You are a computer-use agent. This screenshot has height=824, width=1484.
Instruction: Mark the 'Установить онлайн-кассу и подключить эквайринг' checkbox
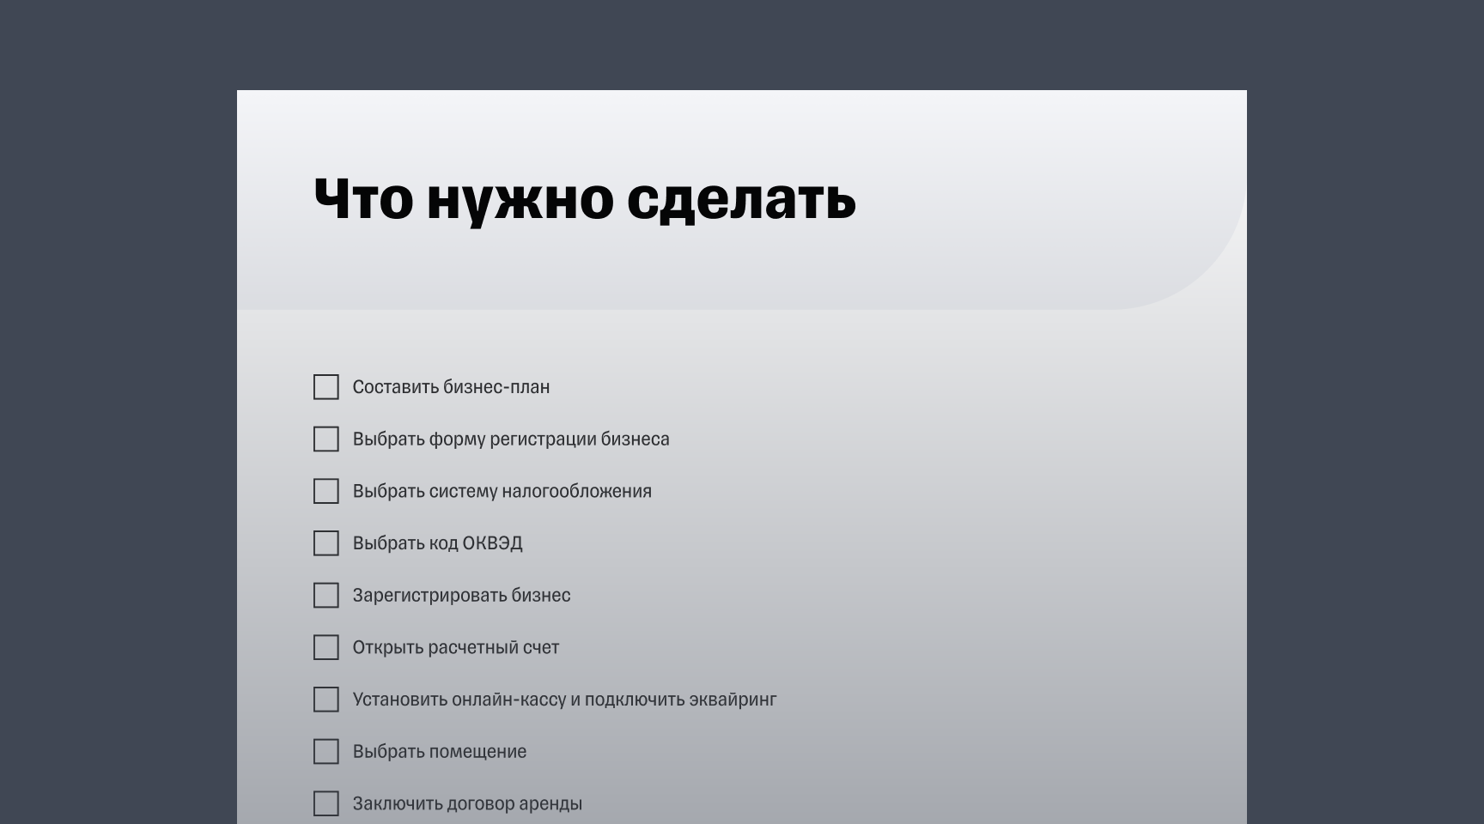point(326,700)
